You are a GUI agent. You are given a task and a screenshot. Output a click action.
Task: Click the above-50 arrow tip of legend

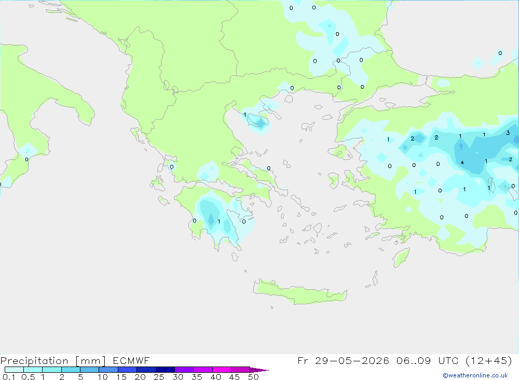click(259, 370)
